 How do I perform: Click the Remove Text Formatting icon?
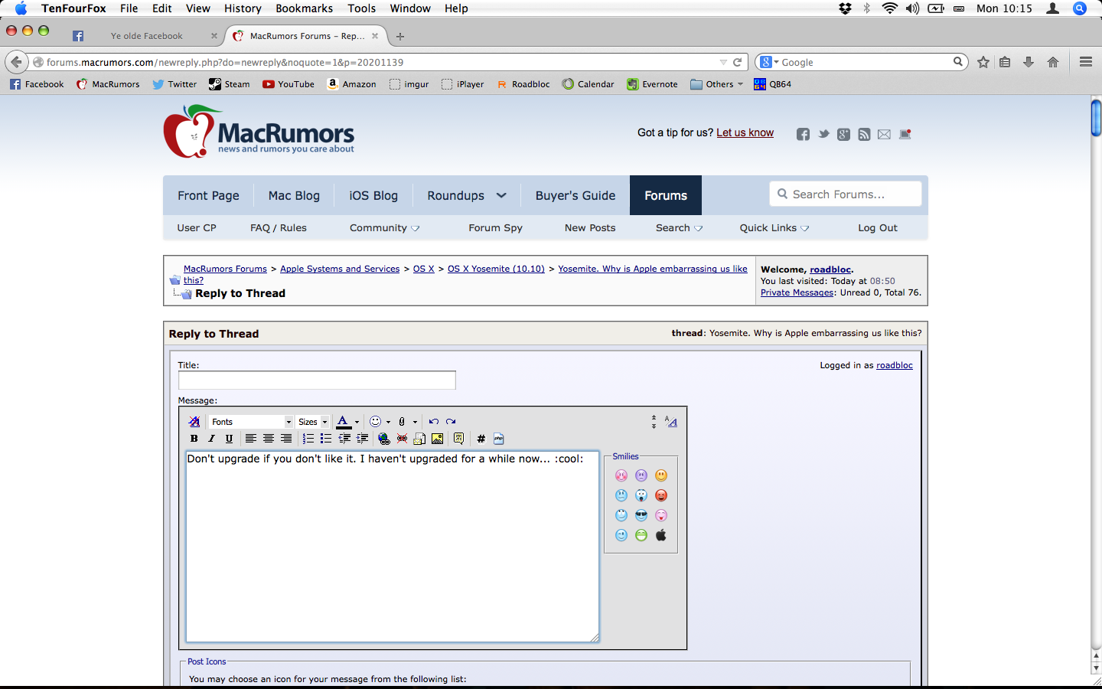tap(194, 422)
